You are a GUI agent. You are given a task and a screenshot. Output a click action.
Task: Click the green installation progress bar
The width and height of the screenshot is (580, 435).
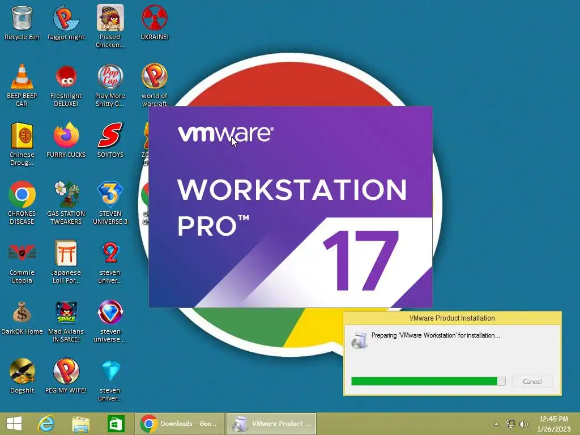[428, 381]
